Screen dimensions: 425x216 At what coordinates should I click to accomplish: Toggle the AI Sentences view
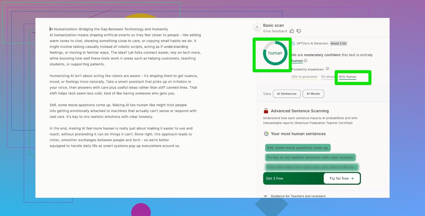tap(286, 94)
